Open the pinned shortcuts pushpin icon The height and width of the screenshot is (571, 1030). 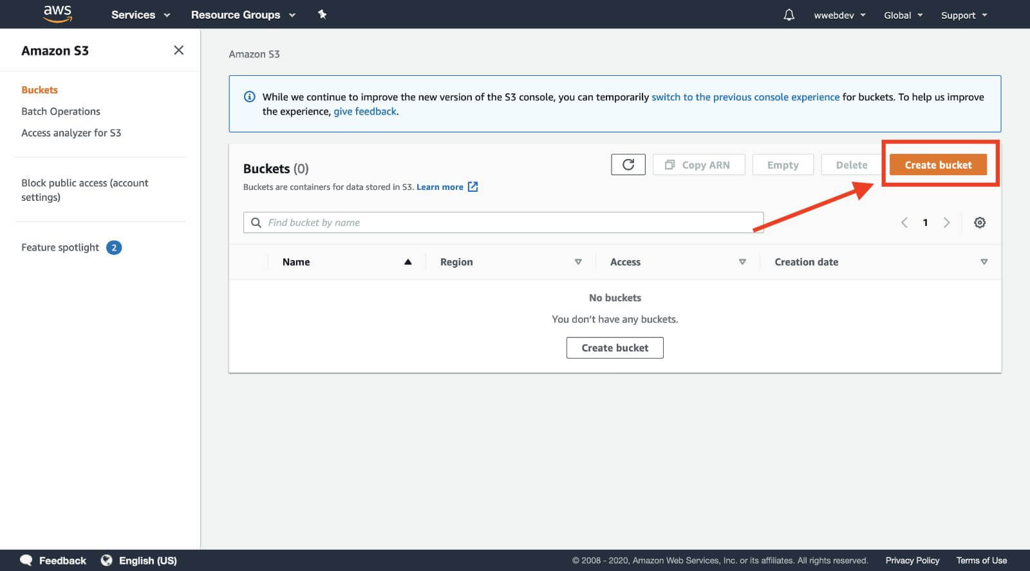pos(323,14)
